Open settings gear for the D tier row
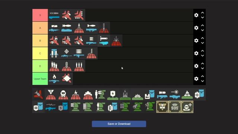 pyautogui.click(x=196, y=66)
